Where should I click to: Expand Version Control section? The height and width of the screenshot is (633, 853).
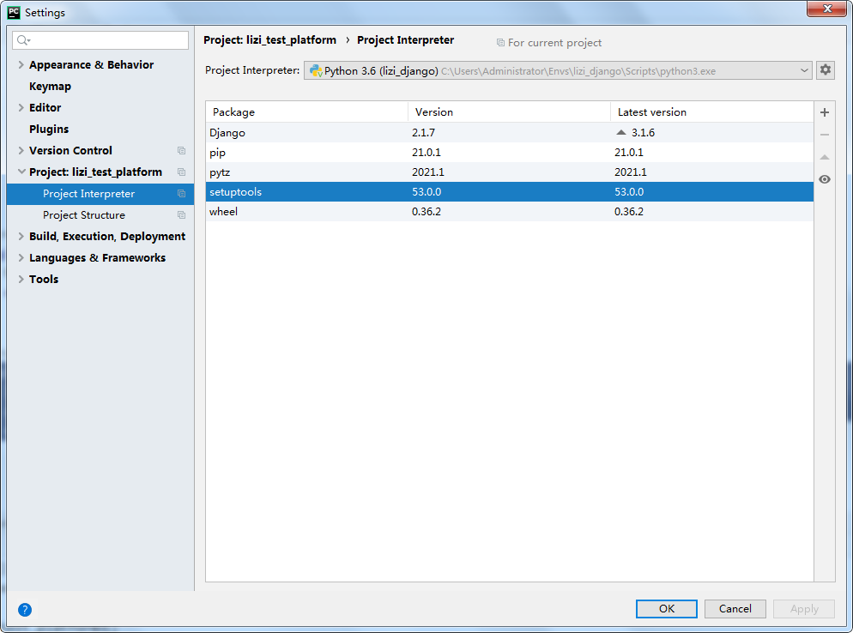(21, 151)
